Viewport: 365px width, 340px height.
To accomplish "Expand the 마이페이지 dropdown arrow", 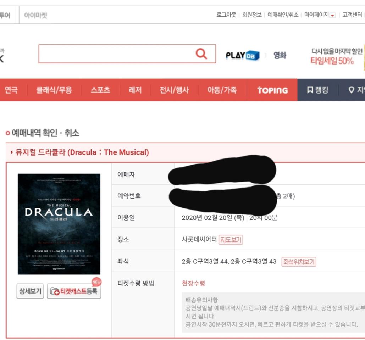I will [x=332, y=15].
